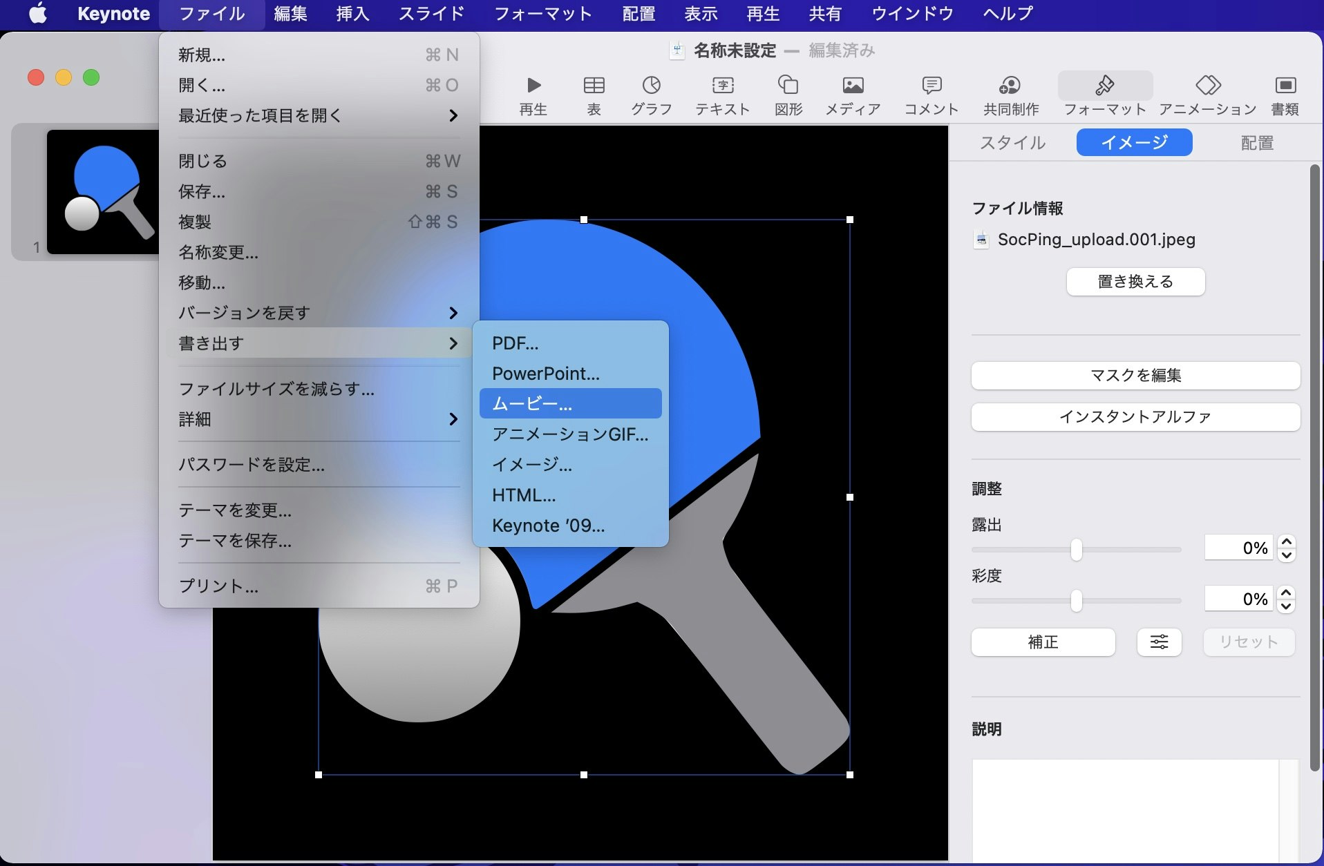Click the 彩度 percentage input field
Viewport: 1324px width, 866px height.
pyautogui.click(x=1238, y=599)
